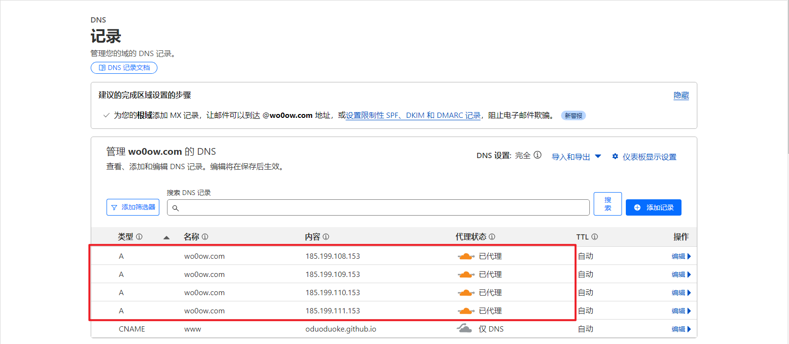Click info icon next to 名称 header
789x344 pixels.
pyautogui.click(x=205, y=237)
